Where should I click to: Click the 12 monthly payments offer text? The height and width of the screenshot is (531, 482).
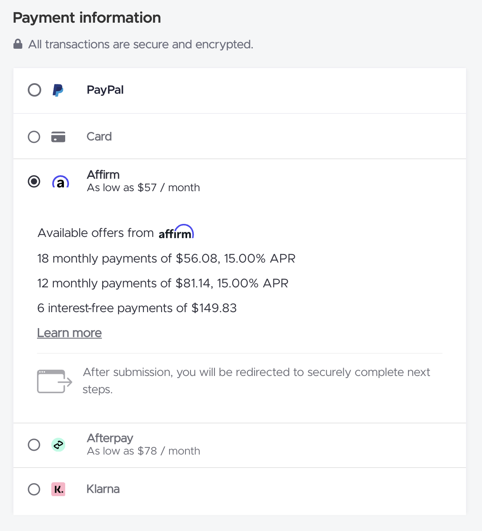[163, 283]
